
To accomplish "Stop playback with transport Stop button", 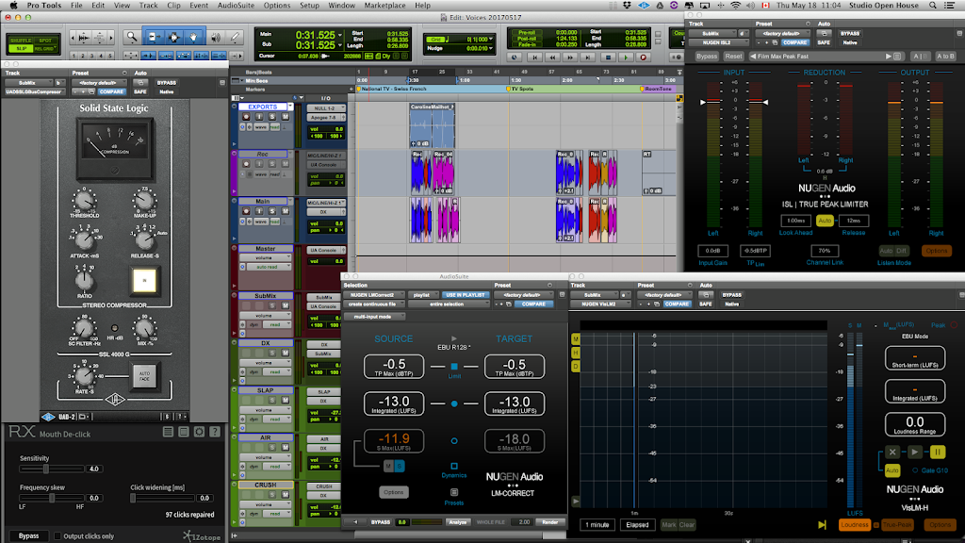I will tap(608, 58).
